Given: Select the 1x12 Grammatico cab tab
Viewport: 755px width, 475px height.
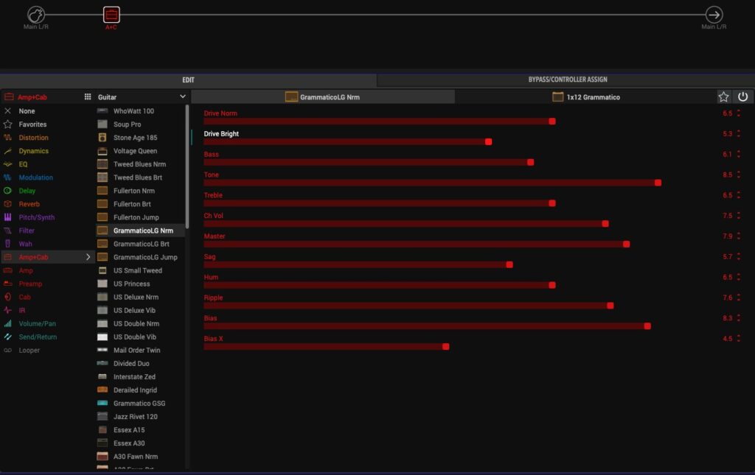Looking at the screenshot, I should pos(586,96).
